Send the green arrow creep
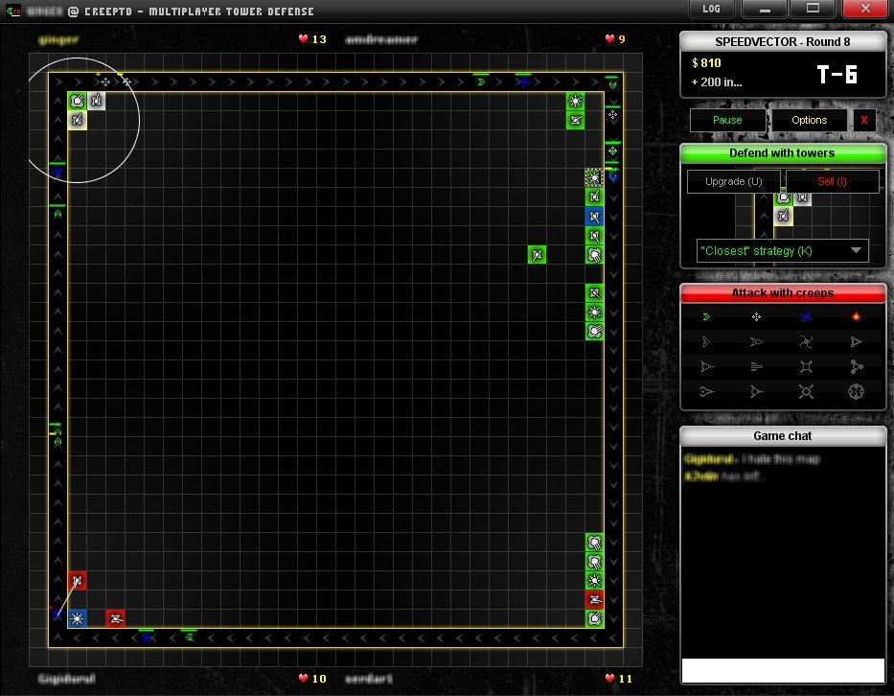 (x=707, y=315)
